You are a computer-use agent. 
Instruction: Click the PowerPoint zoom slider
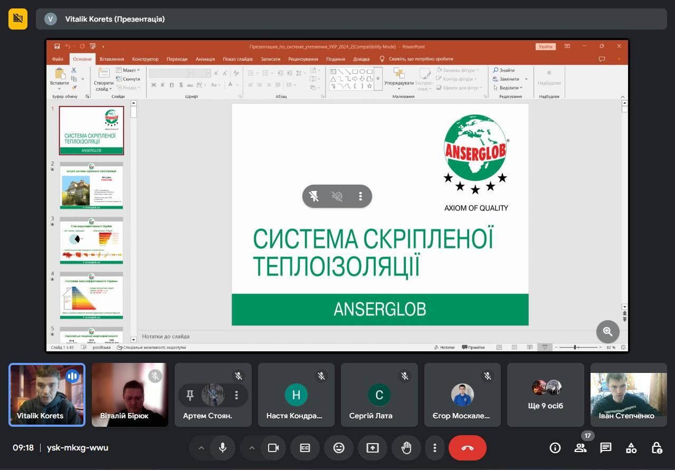(579, 348)
